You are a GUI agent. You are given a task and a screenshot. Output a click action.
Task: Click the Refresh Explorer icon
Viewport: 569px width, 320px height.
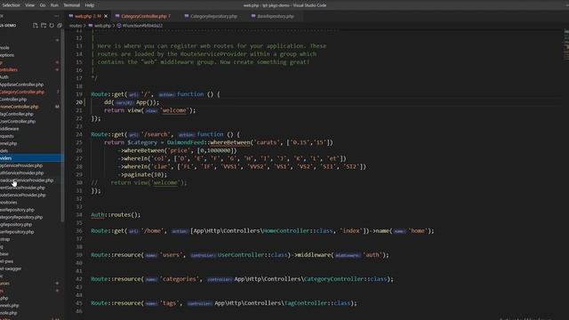[52, 26]
